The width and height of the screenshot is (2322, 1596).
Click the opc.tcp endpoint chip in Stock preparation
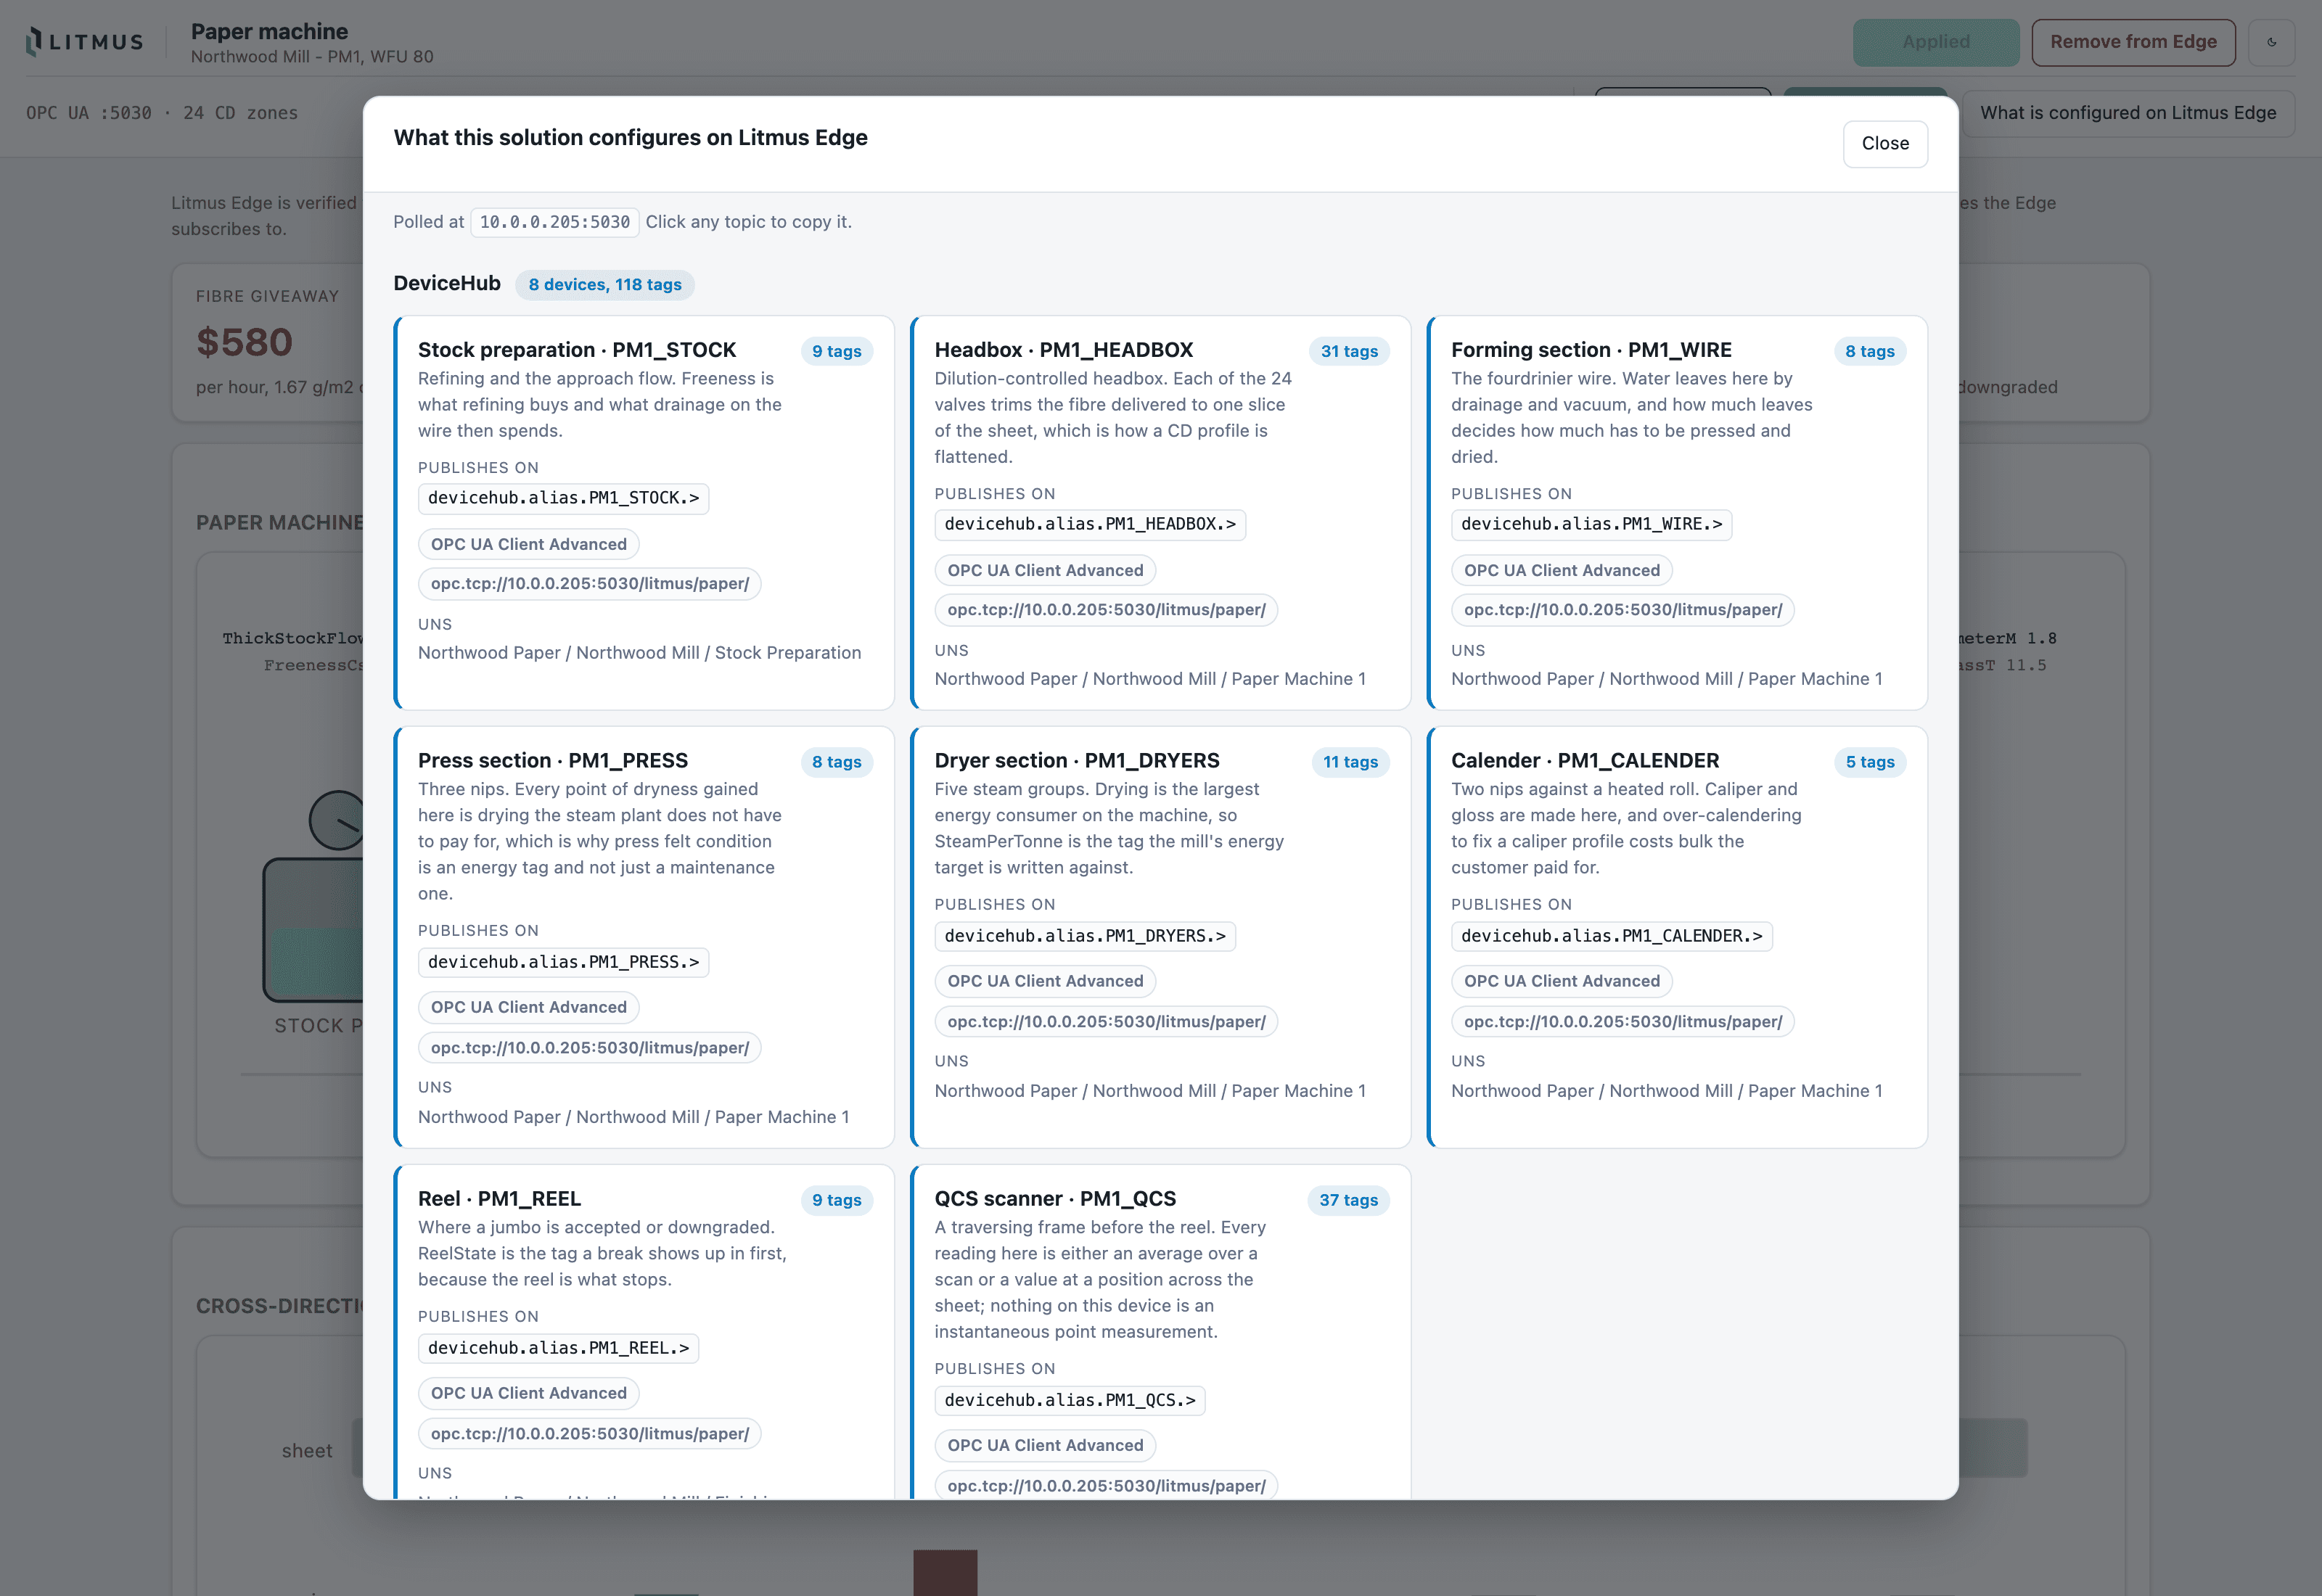pyautogui.click(x=590, y=584)
